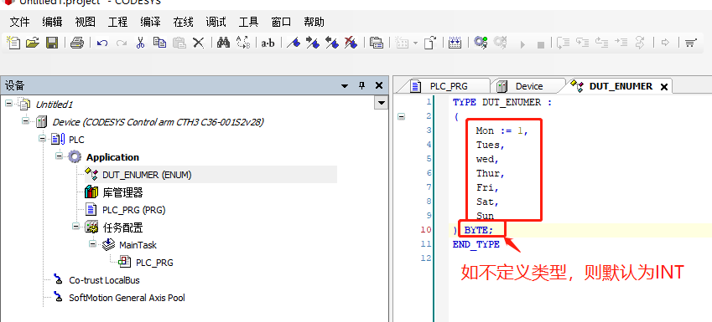This screenshot has height=322, width=712.
Task: Open the 工程 menu
Action: (x=117, y=23)
